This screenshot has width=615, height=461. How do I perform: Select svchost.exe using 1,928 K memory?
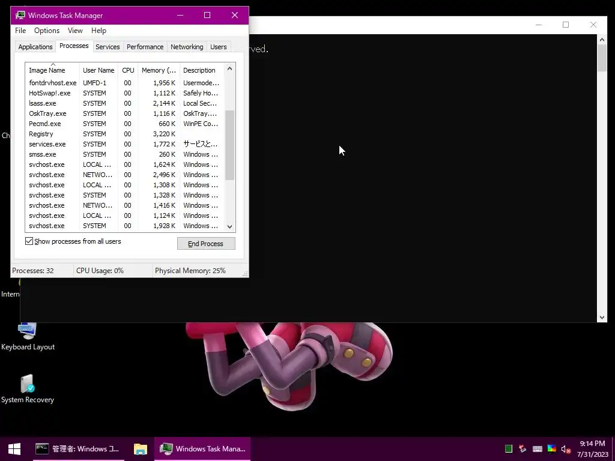pyautogui.click(x=125, y=226)
